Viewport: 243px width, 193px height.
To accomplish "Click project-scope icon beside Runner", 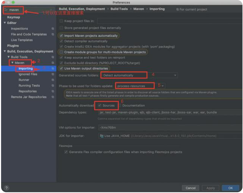I will click(53, 80).
